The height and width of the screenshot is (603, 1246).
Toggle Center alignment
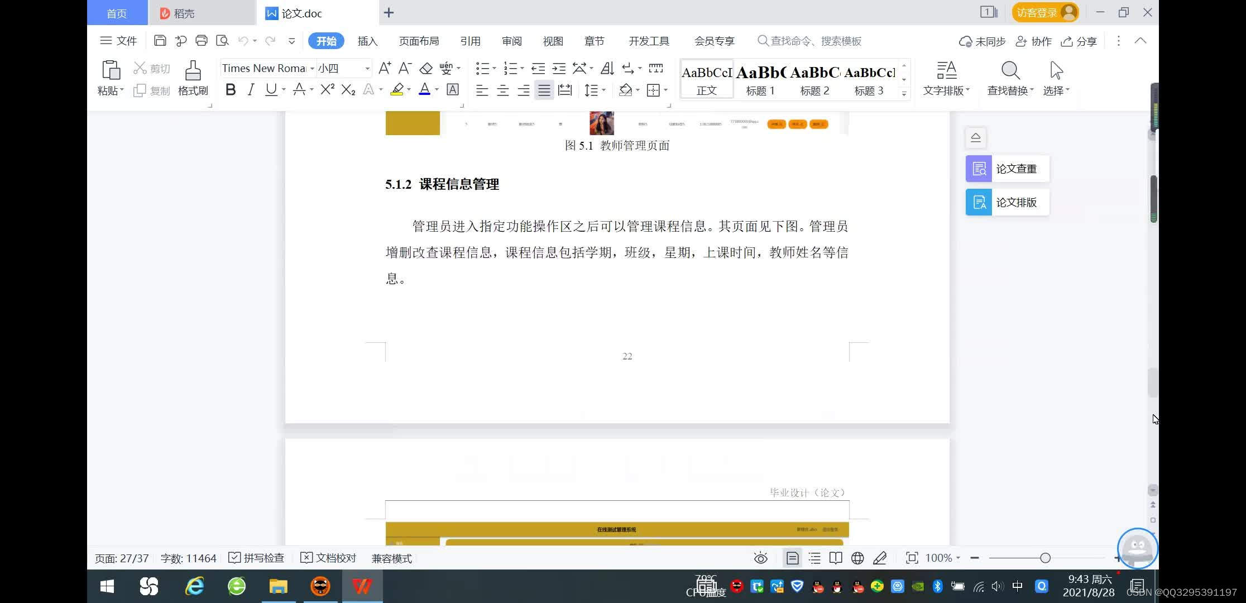pos(502,90)
